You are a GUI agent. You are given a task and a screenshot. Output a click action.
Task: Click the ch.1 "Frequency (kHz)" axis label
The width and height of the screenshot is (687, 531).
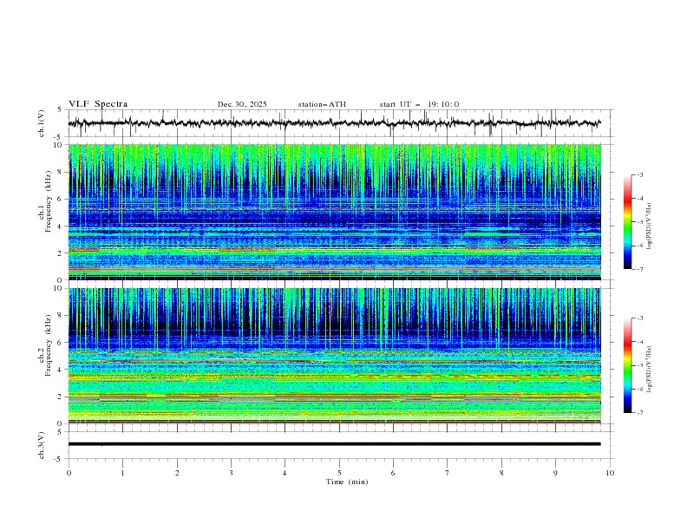tap(48, 200)
